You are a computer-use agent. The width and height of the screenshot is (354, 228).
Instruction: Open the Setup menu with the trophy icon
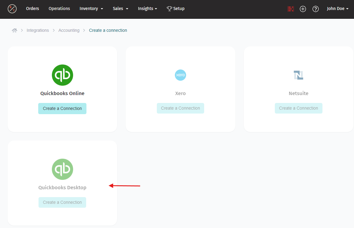click(x=176, y=8)
